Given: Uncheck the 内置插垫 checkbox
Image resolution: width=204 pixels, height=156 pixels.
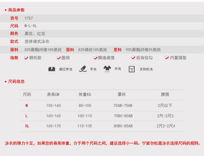Looking at the screenshot, I should 167,58.
